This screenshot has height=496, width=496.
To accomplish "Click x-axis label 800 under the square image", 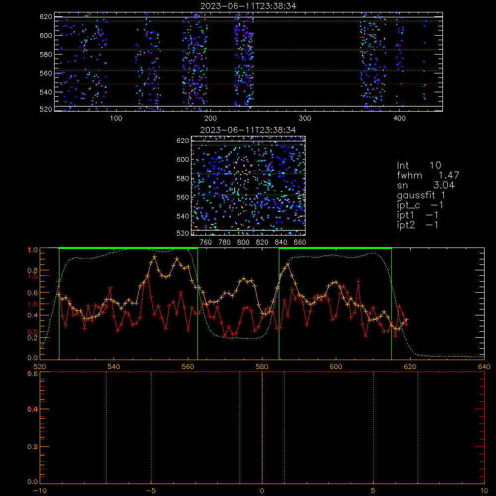I will click(x=243, y=243).
